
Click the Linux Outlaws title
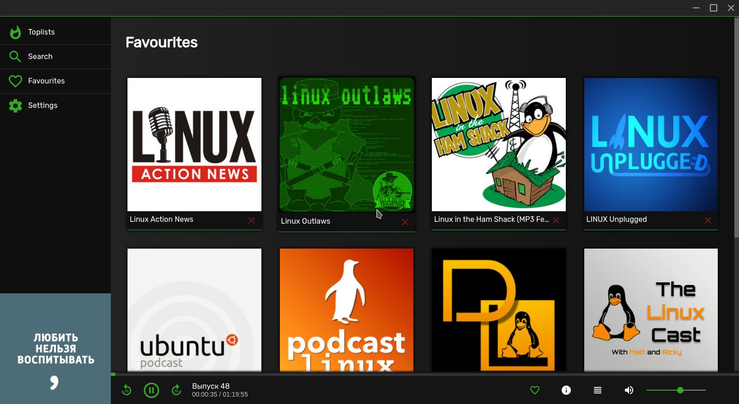click(x=306, y=221)
